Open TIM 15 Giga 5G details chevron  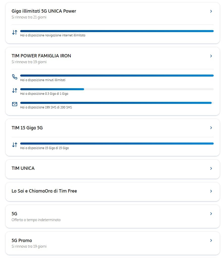211,128
